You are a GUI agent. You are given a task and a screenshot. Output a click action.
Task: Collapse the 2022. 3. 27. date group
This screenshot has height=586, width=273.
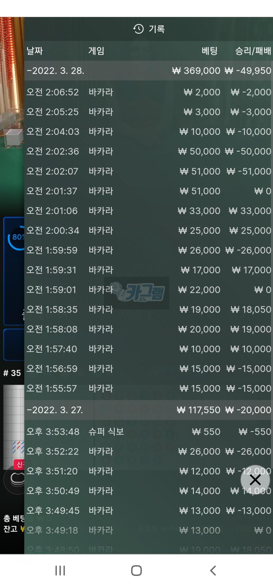pyautogui.click(x=148, y=410)
